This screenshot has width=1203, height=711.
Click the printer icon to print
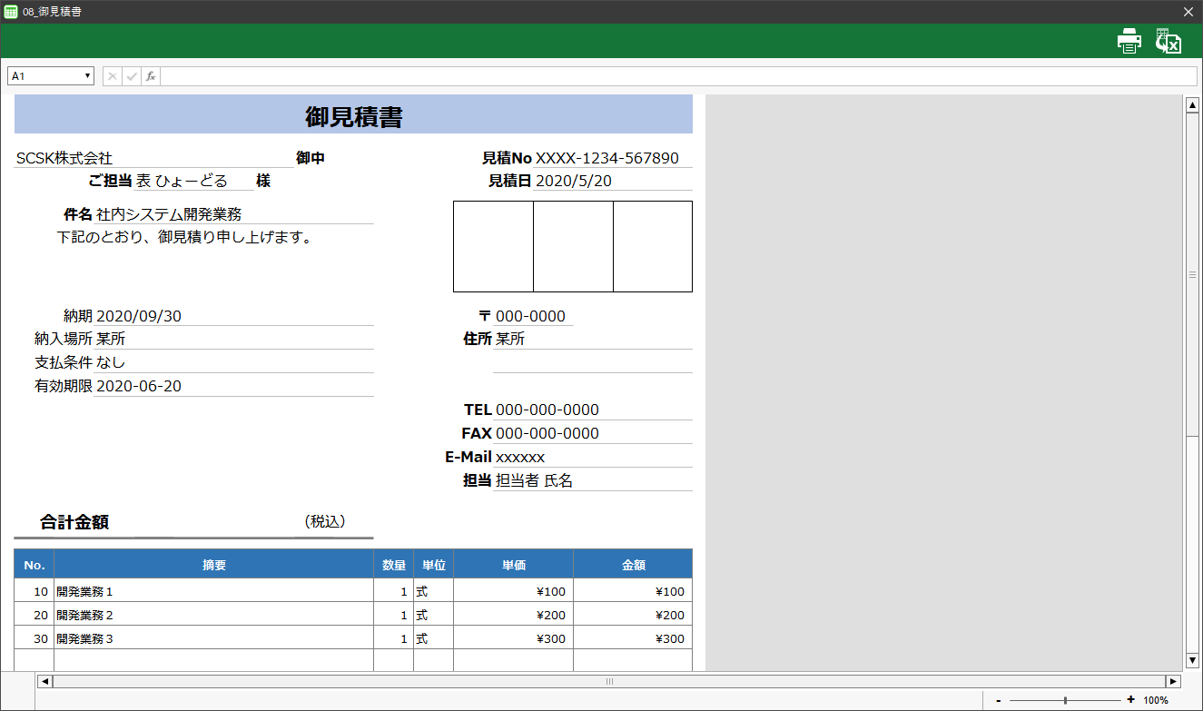tap(1129, 41)
